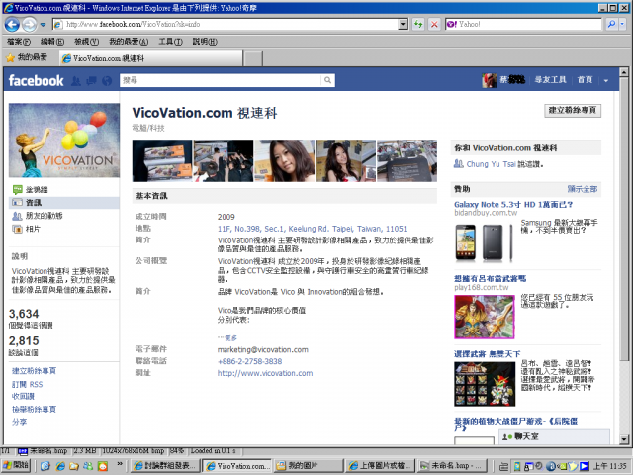Click the Yahoo! search box in the browser toolbar
633x475 pixels.
point(523,24)
